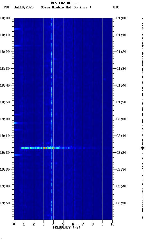
Task: Click the 01:30 UTC time label
Action: point(121,69)
